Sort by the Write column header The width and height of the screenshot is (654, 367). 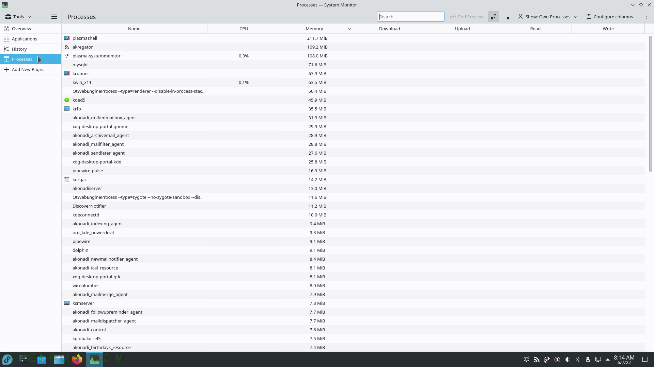point(608,29)
